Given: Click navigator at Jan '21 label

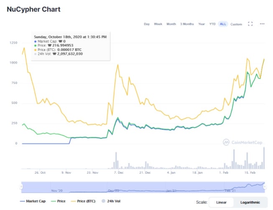Looking at the screenshot, I should pyautogui.click(x=171, y=190).
